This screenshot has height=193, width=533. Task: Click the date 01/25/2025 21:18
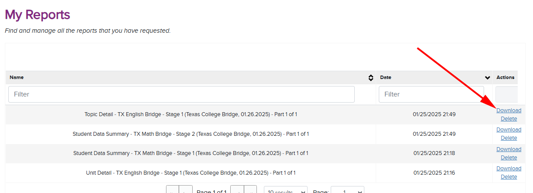[434, 153]
